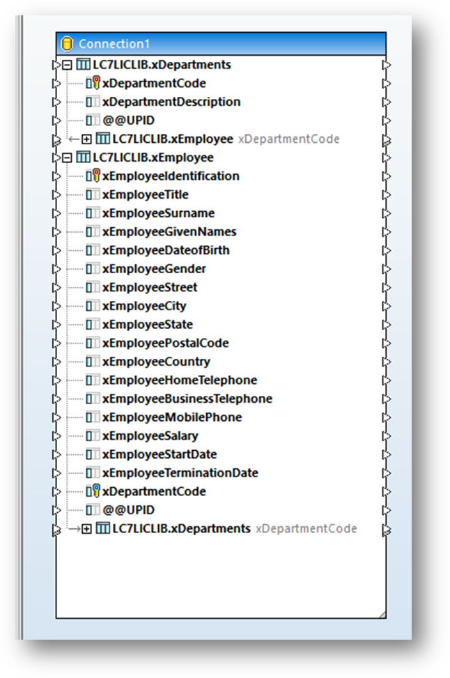This screenshot has width=450, height=678.
Task: Click the column icon of xEmployeeMobilePhone
Action: (x=93, y=417)
